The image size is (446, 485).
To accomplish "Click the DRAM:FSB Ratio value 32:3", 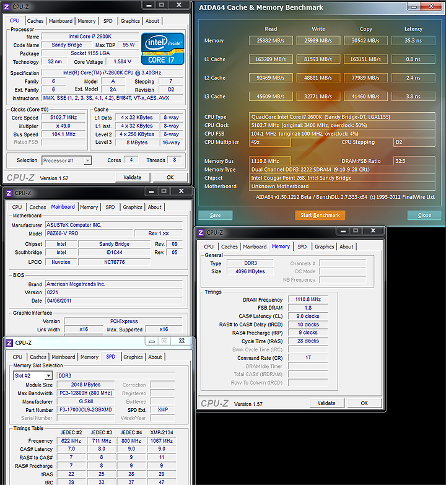I will pos(414,161).
